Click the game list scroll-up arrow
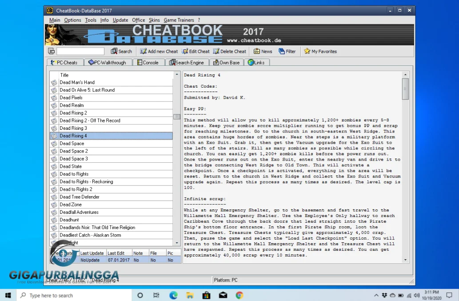The width and height of the screenshot is (459, 301). [x=177, y=74]
